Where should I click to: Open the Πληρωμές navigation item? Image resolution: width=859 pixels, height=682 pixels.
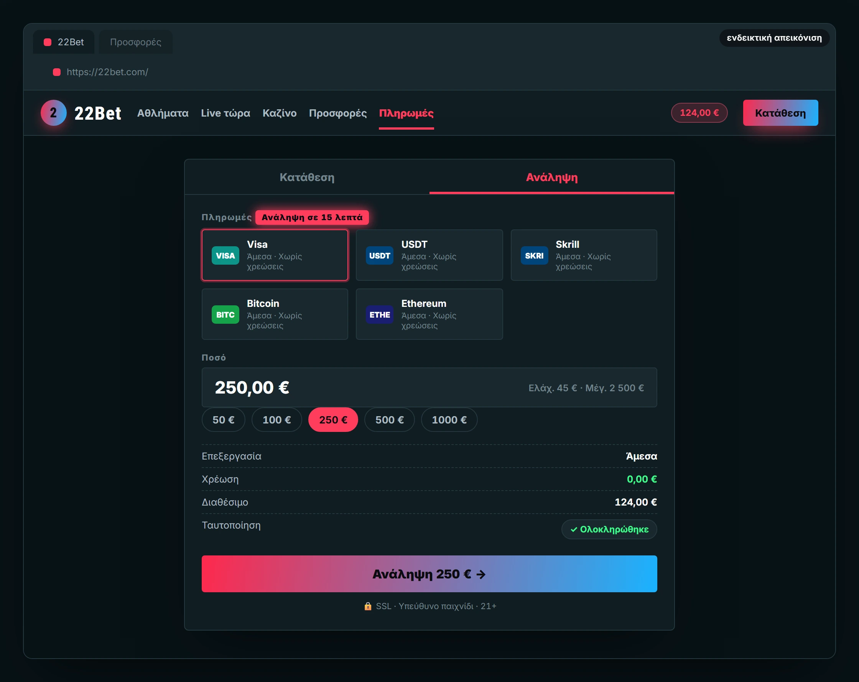click(x=406, y=113)
